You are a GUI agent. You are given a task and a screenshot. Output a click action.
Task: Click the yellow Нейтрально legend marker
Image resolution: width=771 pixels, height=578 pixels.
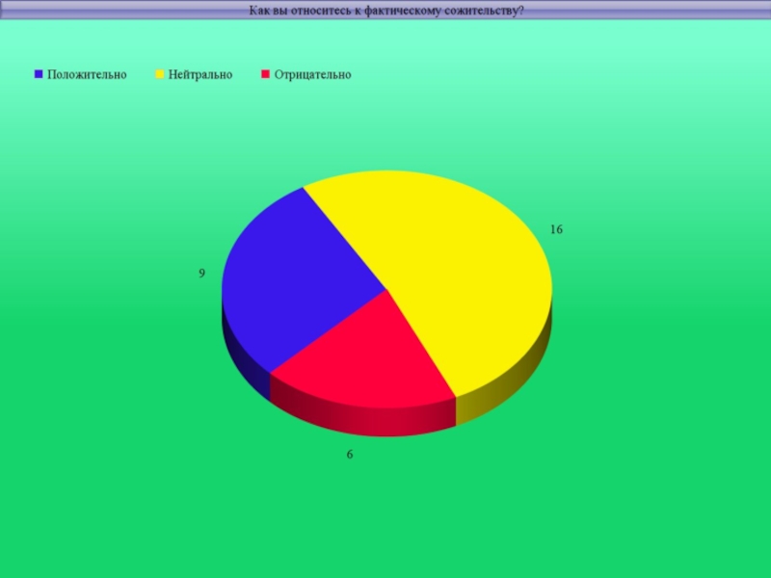(160, 74)
